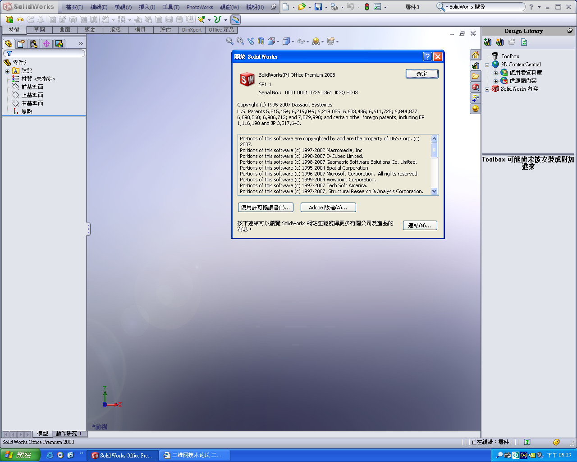Select Toolbox in the Design Library tree
The height and width of the screenshot is (462, 577).
click(510, 56)
